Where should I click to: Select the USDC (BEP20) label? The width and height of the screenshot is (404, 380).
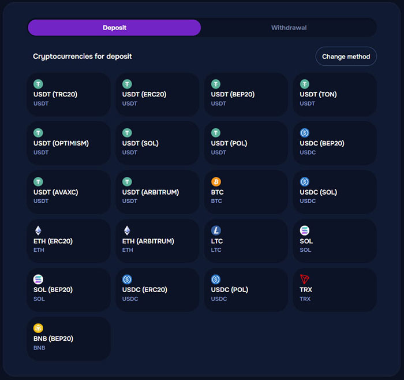tap(322, 143)
